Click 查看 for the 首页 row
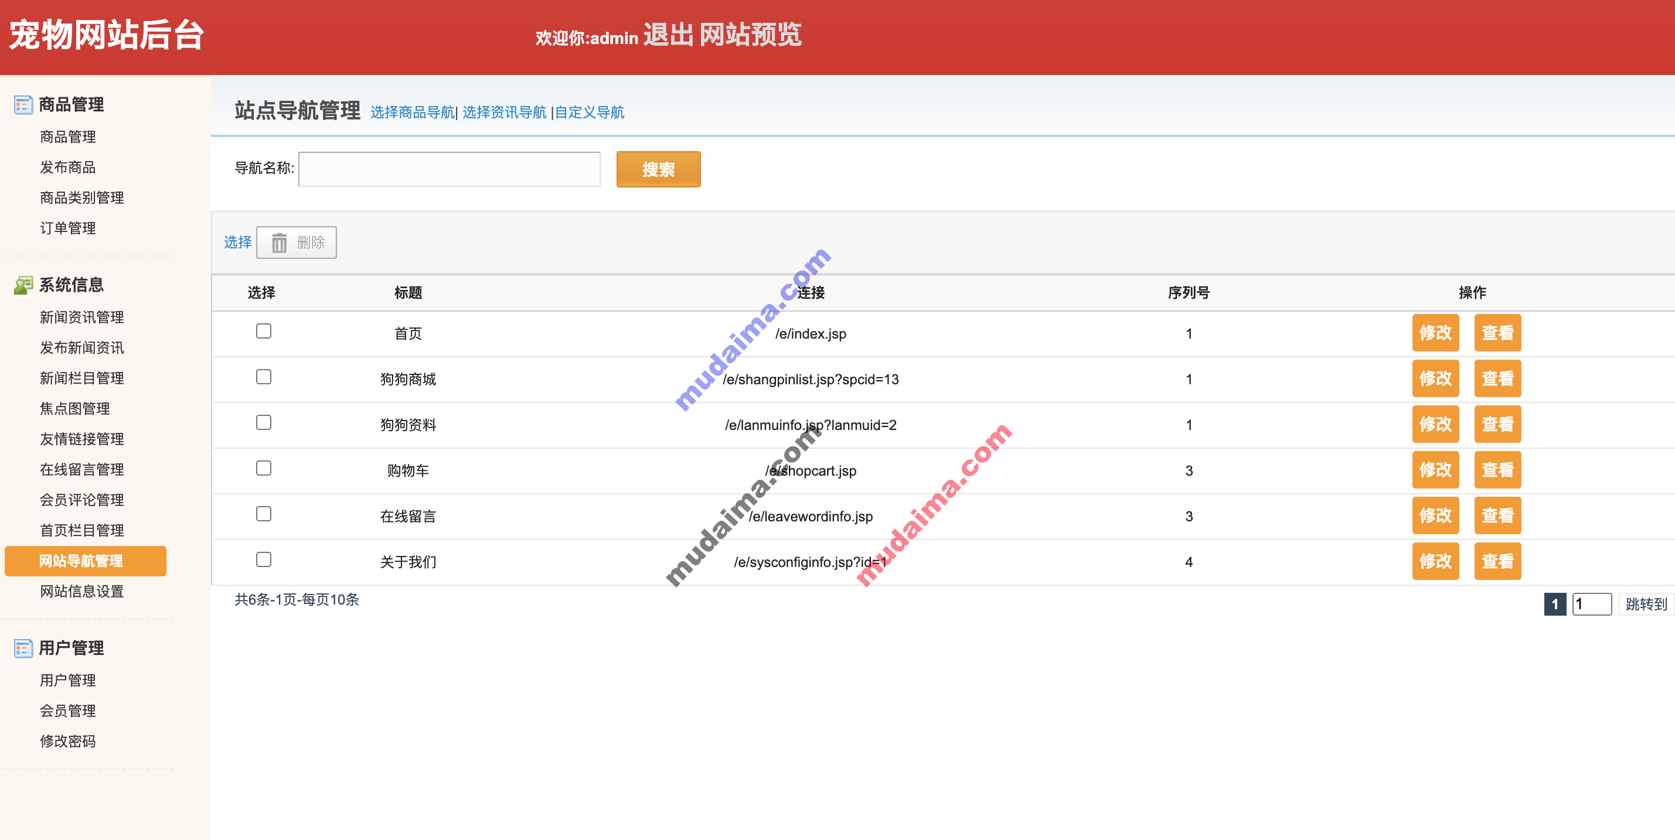Viewport: 1675px width, 840px height. [1497, 333]
